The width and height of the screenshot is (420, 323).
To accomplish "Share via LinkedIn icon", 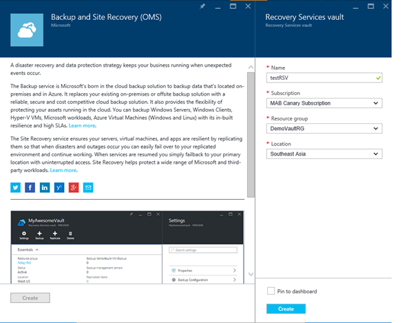I will click(x=45, y=187).
